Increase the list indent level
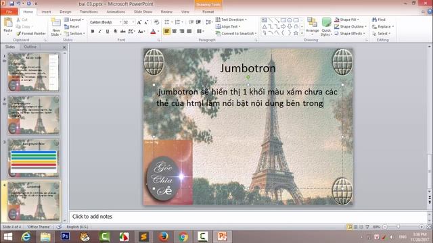 [198, 22]
